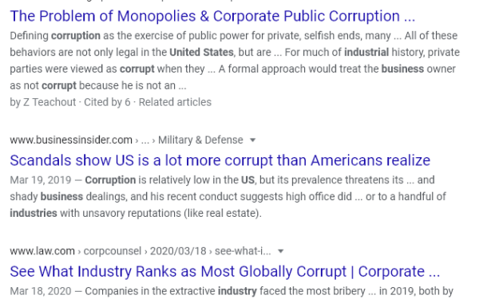Image resolution: width=479 pixels, height=303 pixels.
Task: Click bold 'Corruption' after Mar 19, 2019 date
Action: point(110,180)
